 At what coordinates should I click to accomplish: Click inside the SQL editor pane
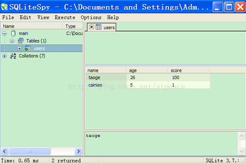tap(165, 48)
